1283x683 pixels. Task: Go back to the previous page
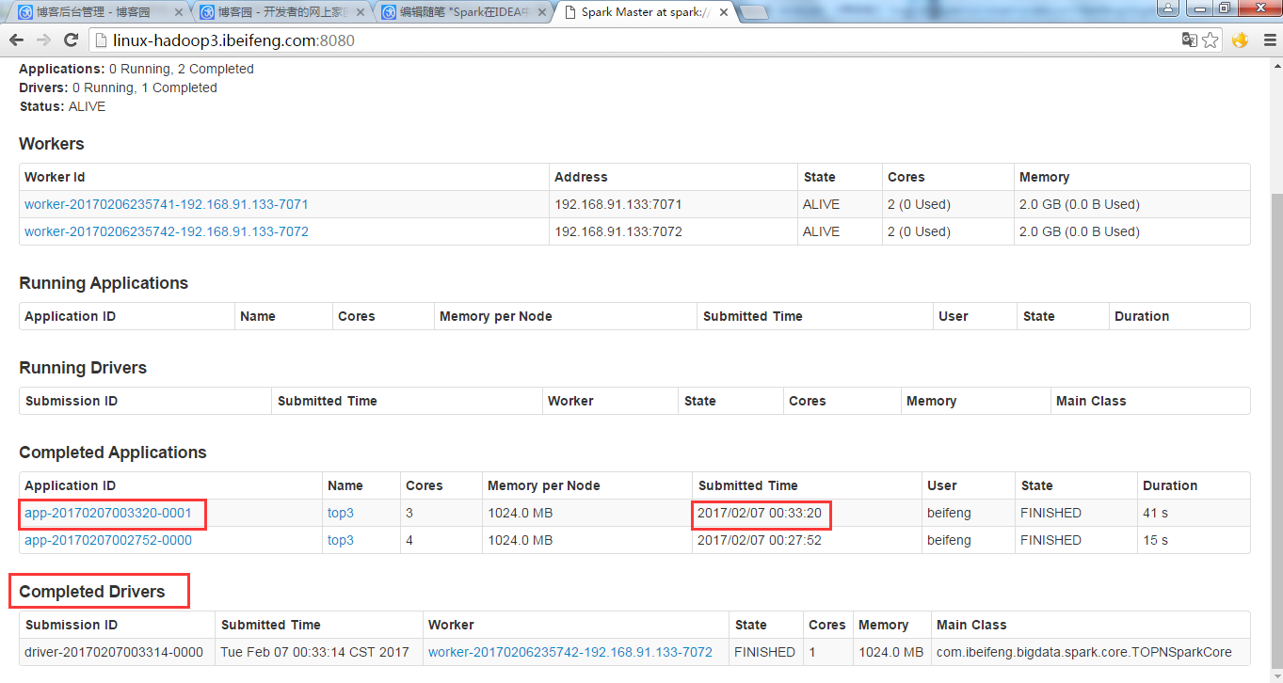coord(16,40)
